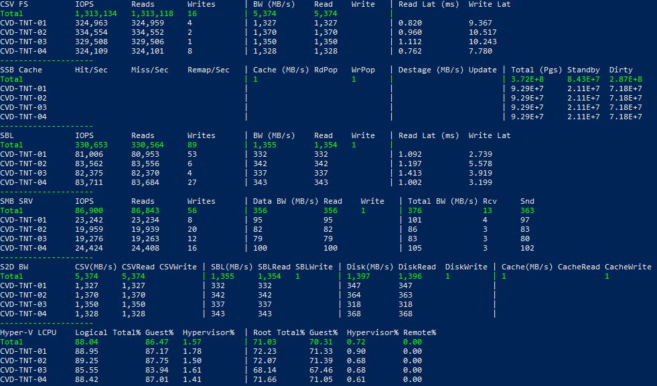Click CSV FS read latency 0.820
This screenshot has height=386, width=657.
pos(410,23)
